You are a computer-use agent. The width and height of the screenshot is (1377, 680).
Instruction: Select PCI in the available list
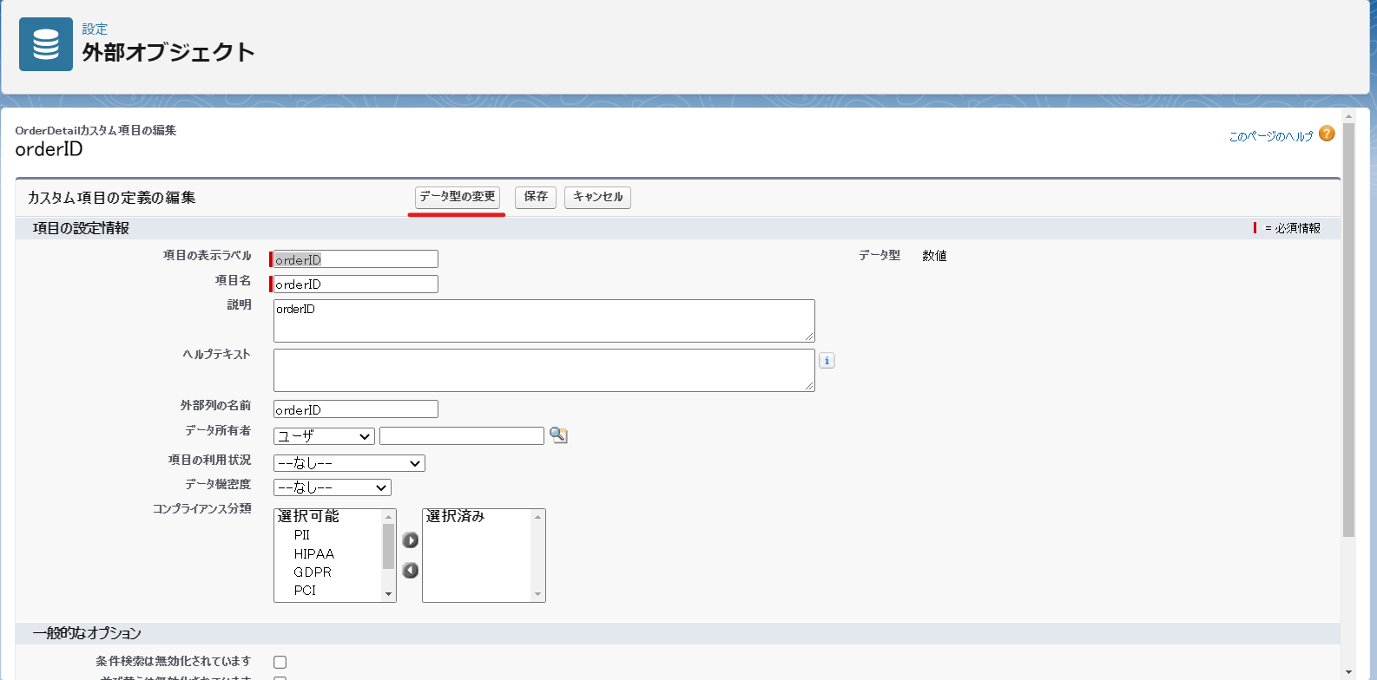tap(305, 590)
